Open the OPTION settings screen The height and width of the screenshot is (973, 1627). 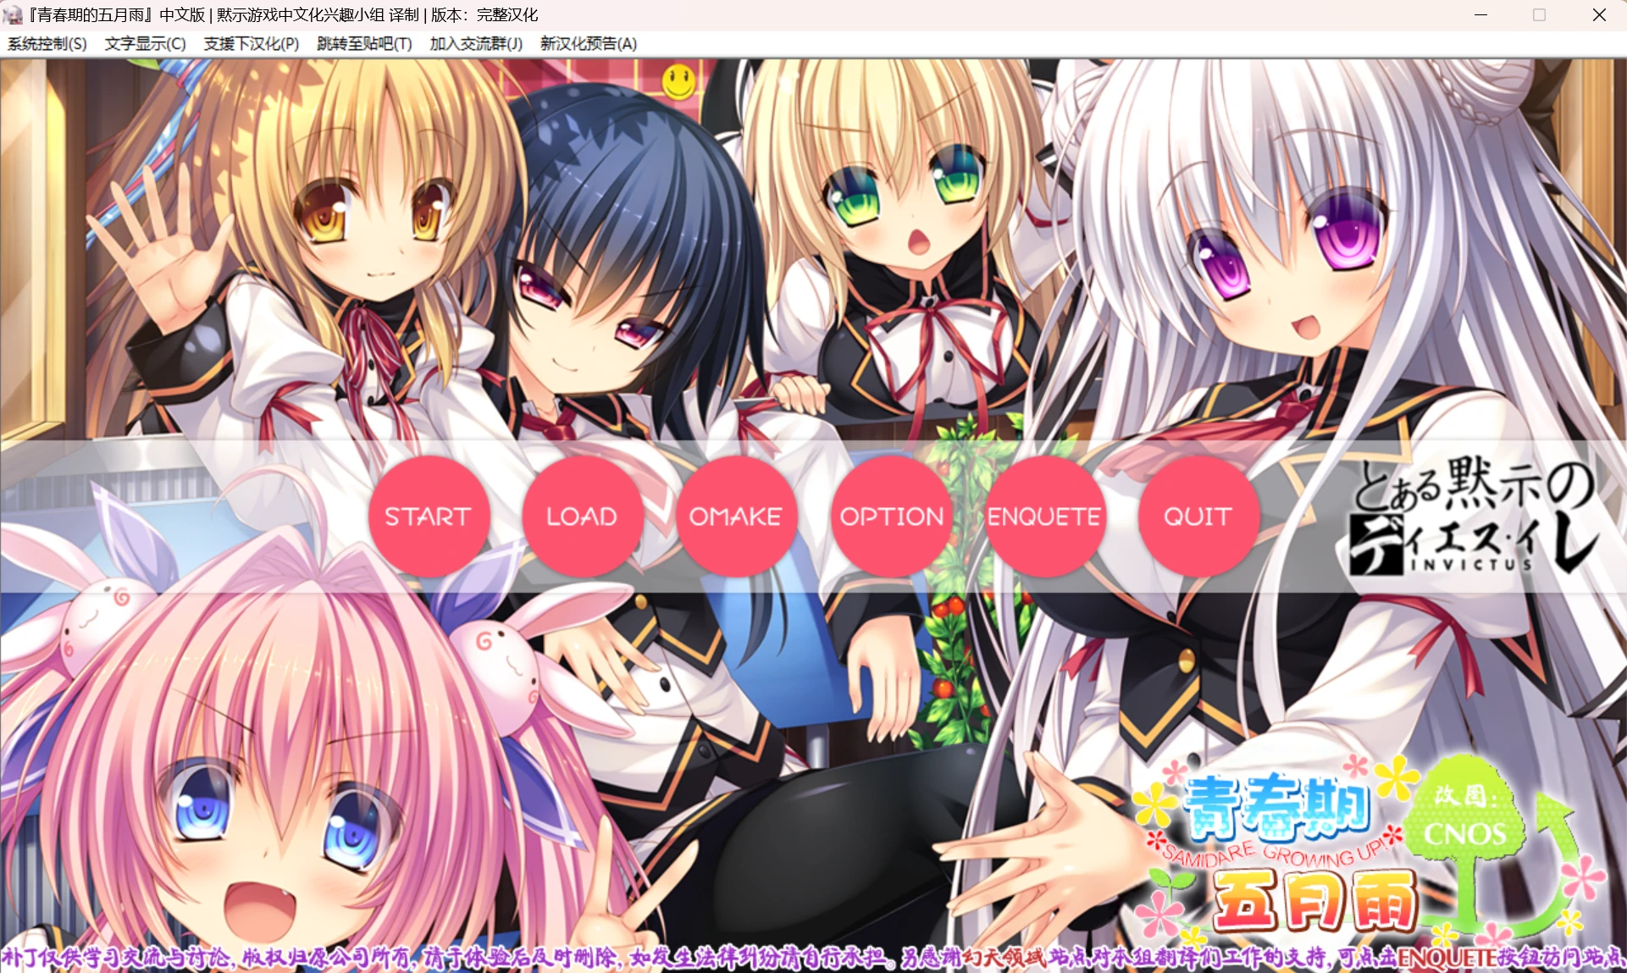891,517
